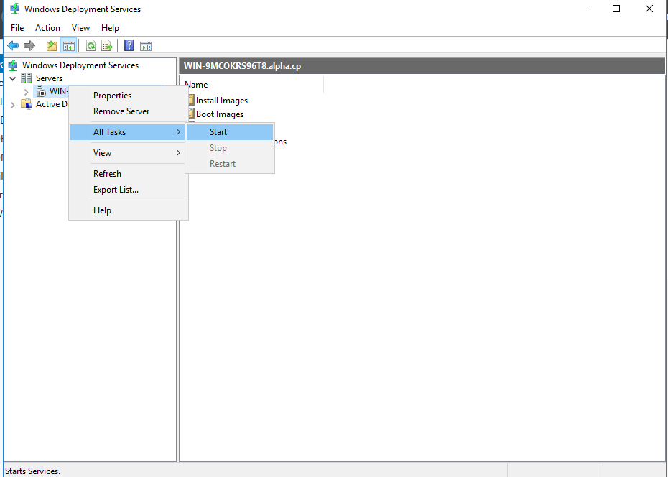The width and height of the screenshot is (668, 477).
Task: Click the grey Forward arrow toolbar icon
Action: click(x=29, y=45)
